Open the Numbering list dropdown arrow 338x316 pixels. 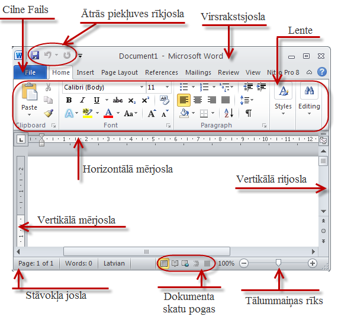(214, 87)
